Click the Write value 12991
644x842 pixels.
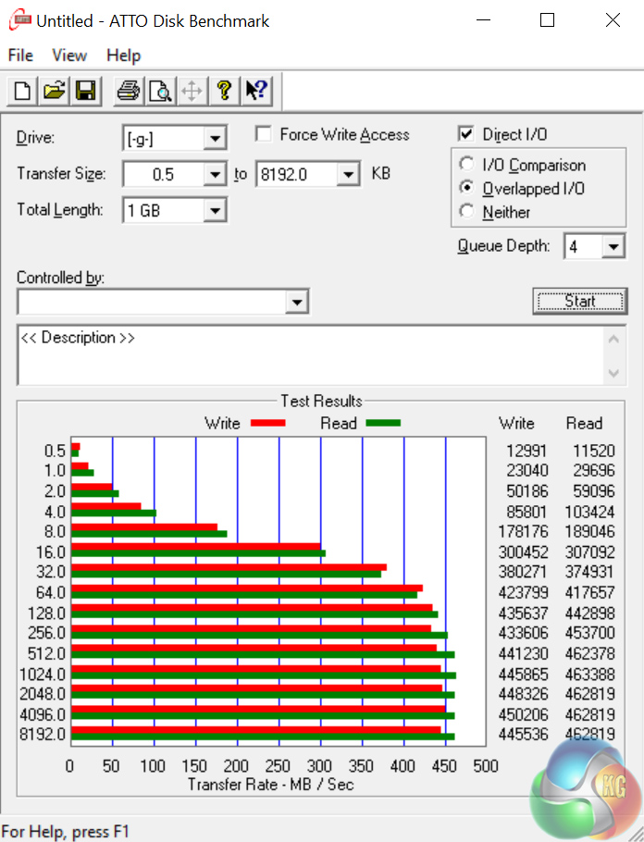(526, 451)
